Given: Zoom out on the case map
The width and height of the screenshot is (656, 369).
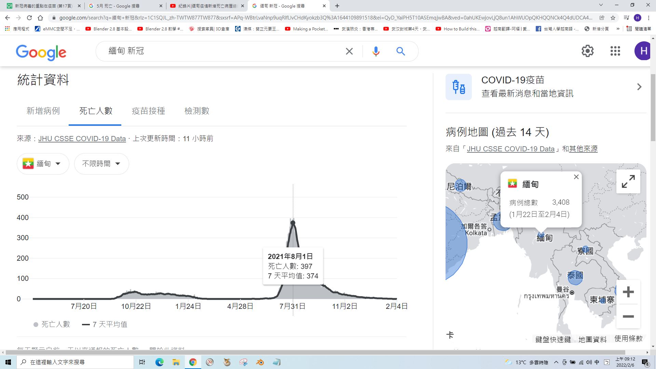Looking at the screenshot, I should click(x=628, y=316).
